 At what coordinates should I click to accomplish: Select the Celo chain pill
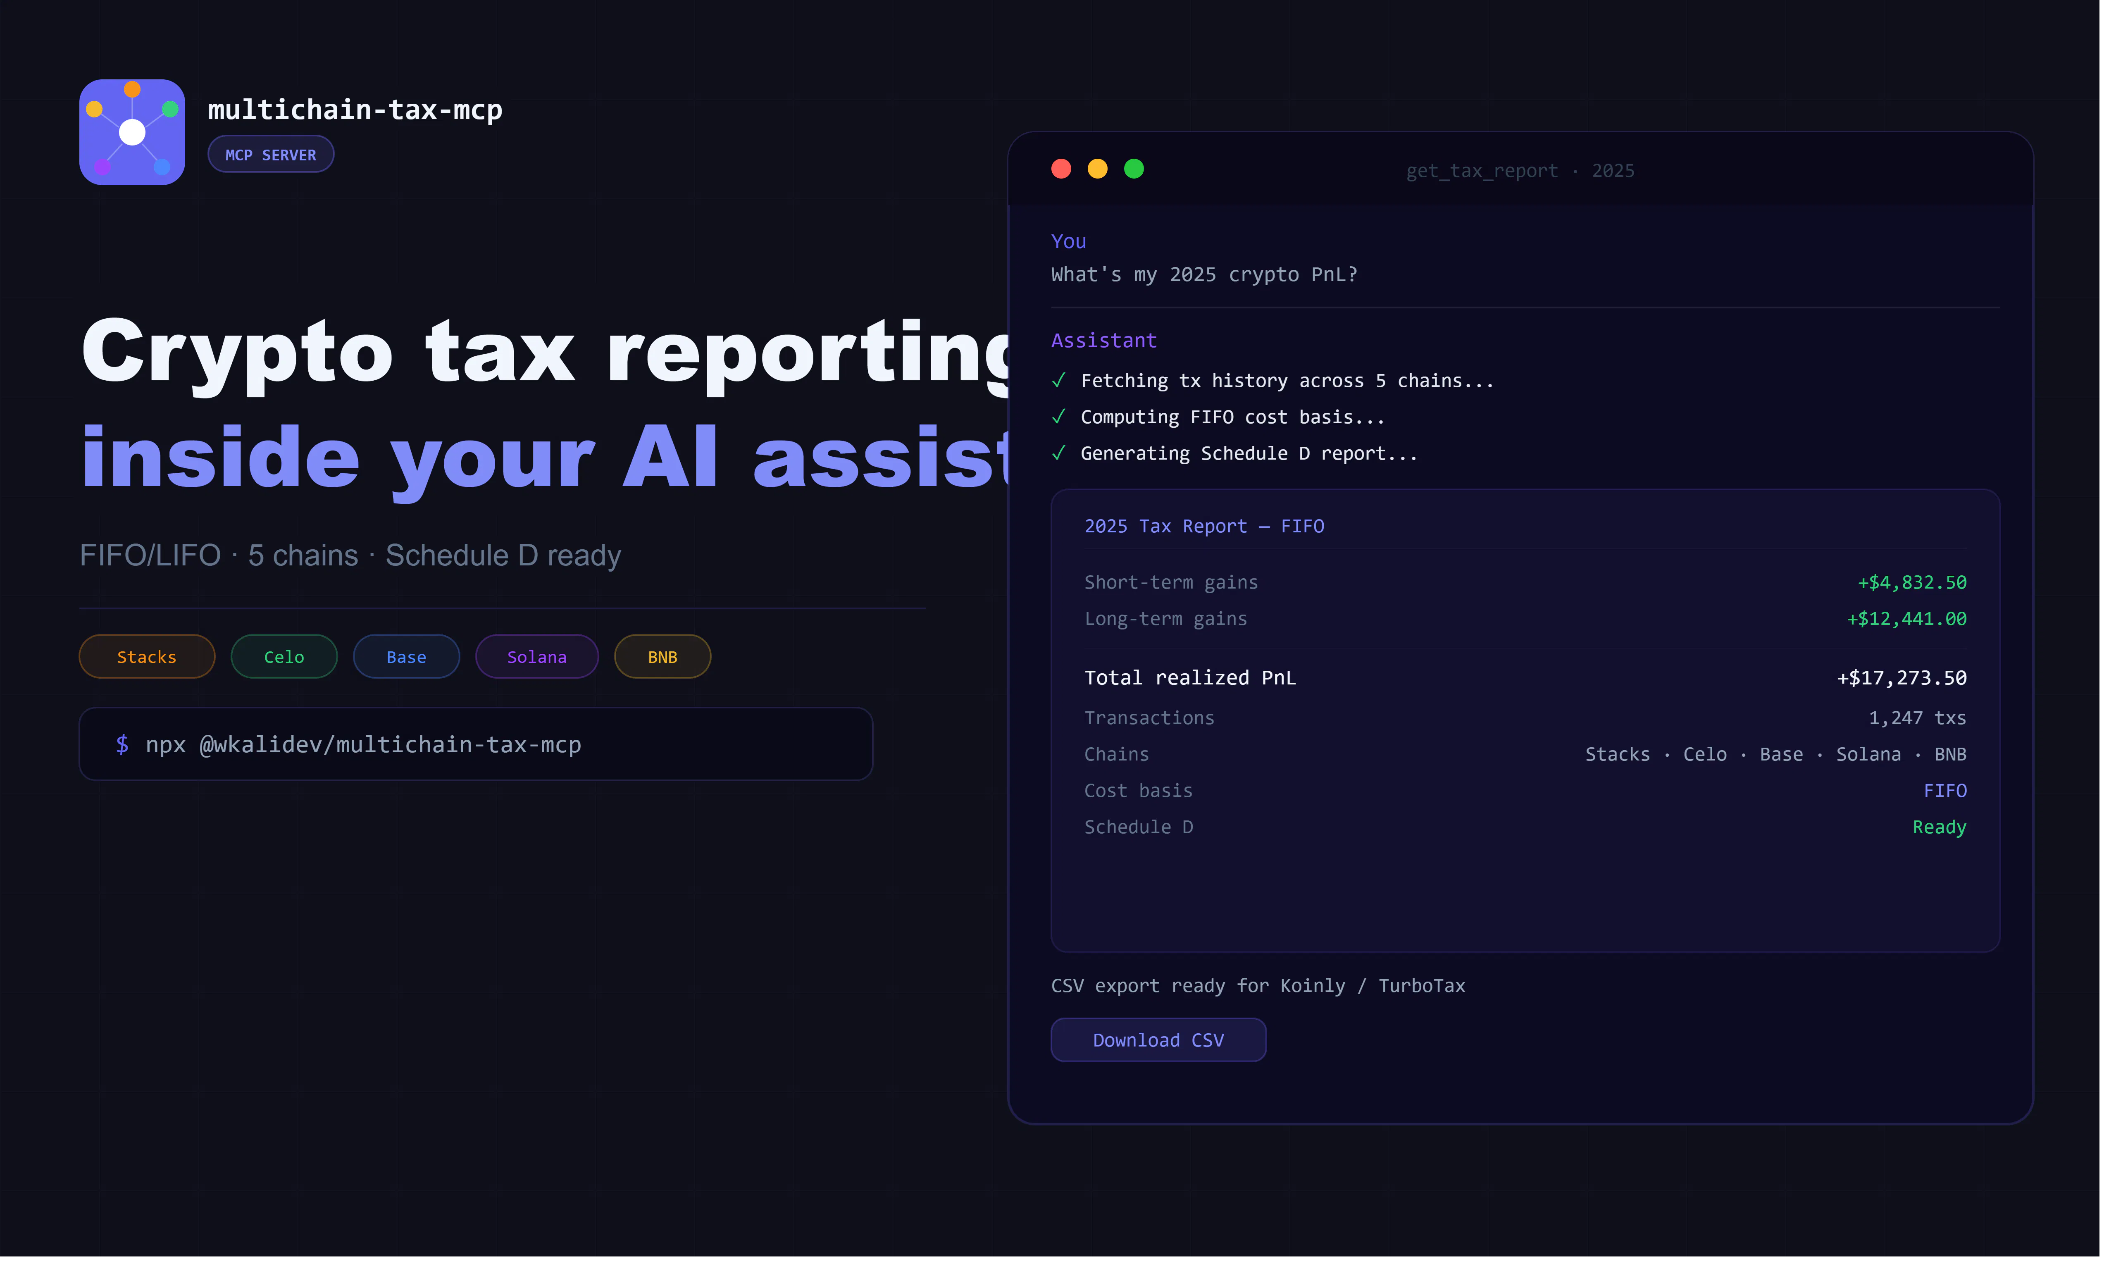(x=284, y=656)
